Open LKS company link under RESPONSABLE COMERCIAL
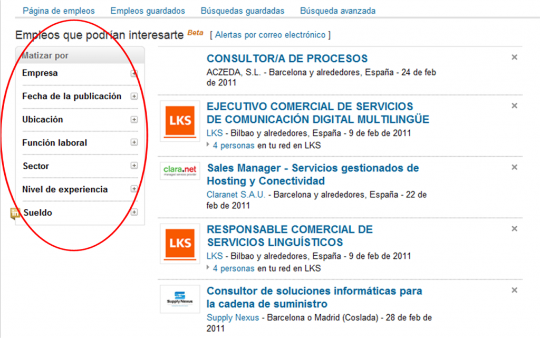The image size is (540, 338). coord(215,256)
